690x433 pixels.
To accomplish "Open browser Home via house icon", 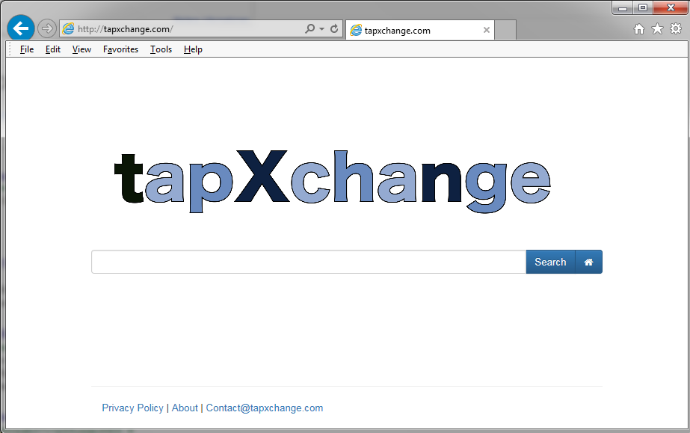I will coord(639,29).
